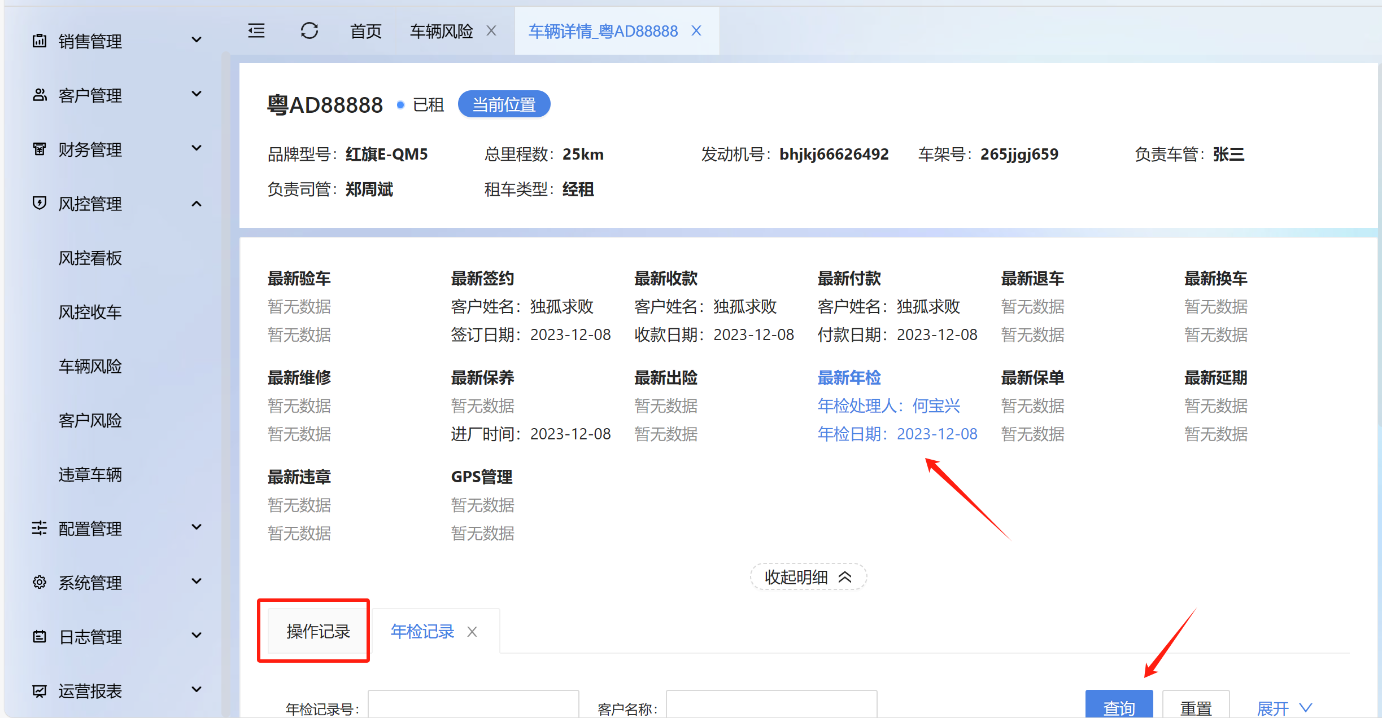Click the 年检记录号 input field
The height and width of the screenshot is (718, 1382).
(473, 706)
